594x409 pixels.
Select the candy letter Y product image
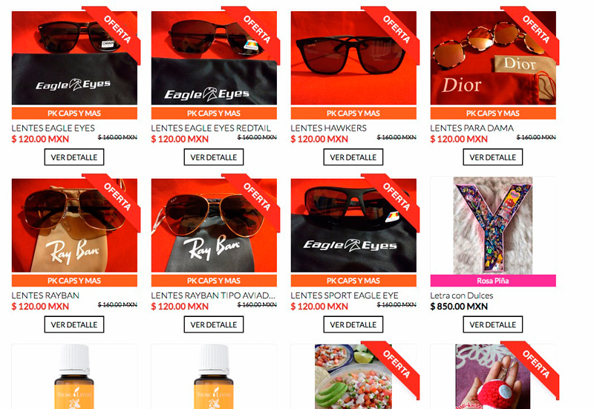[x=493, y=226]
